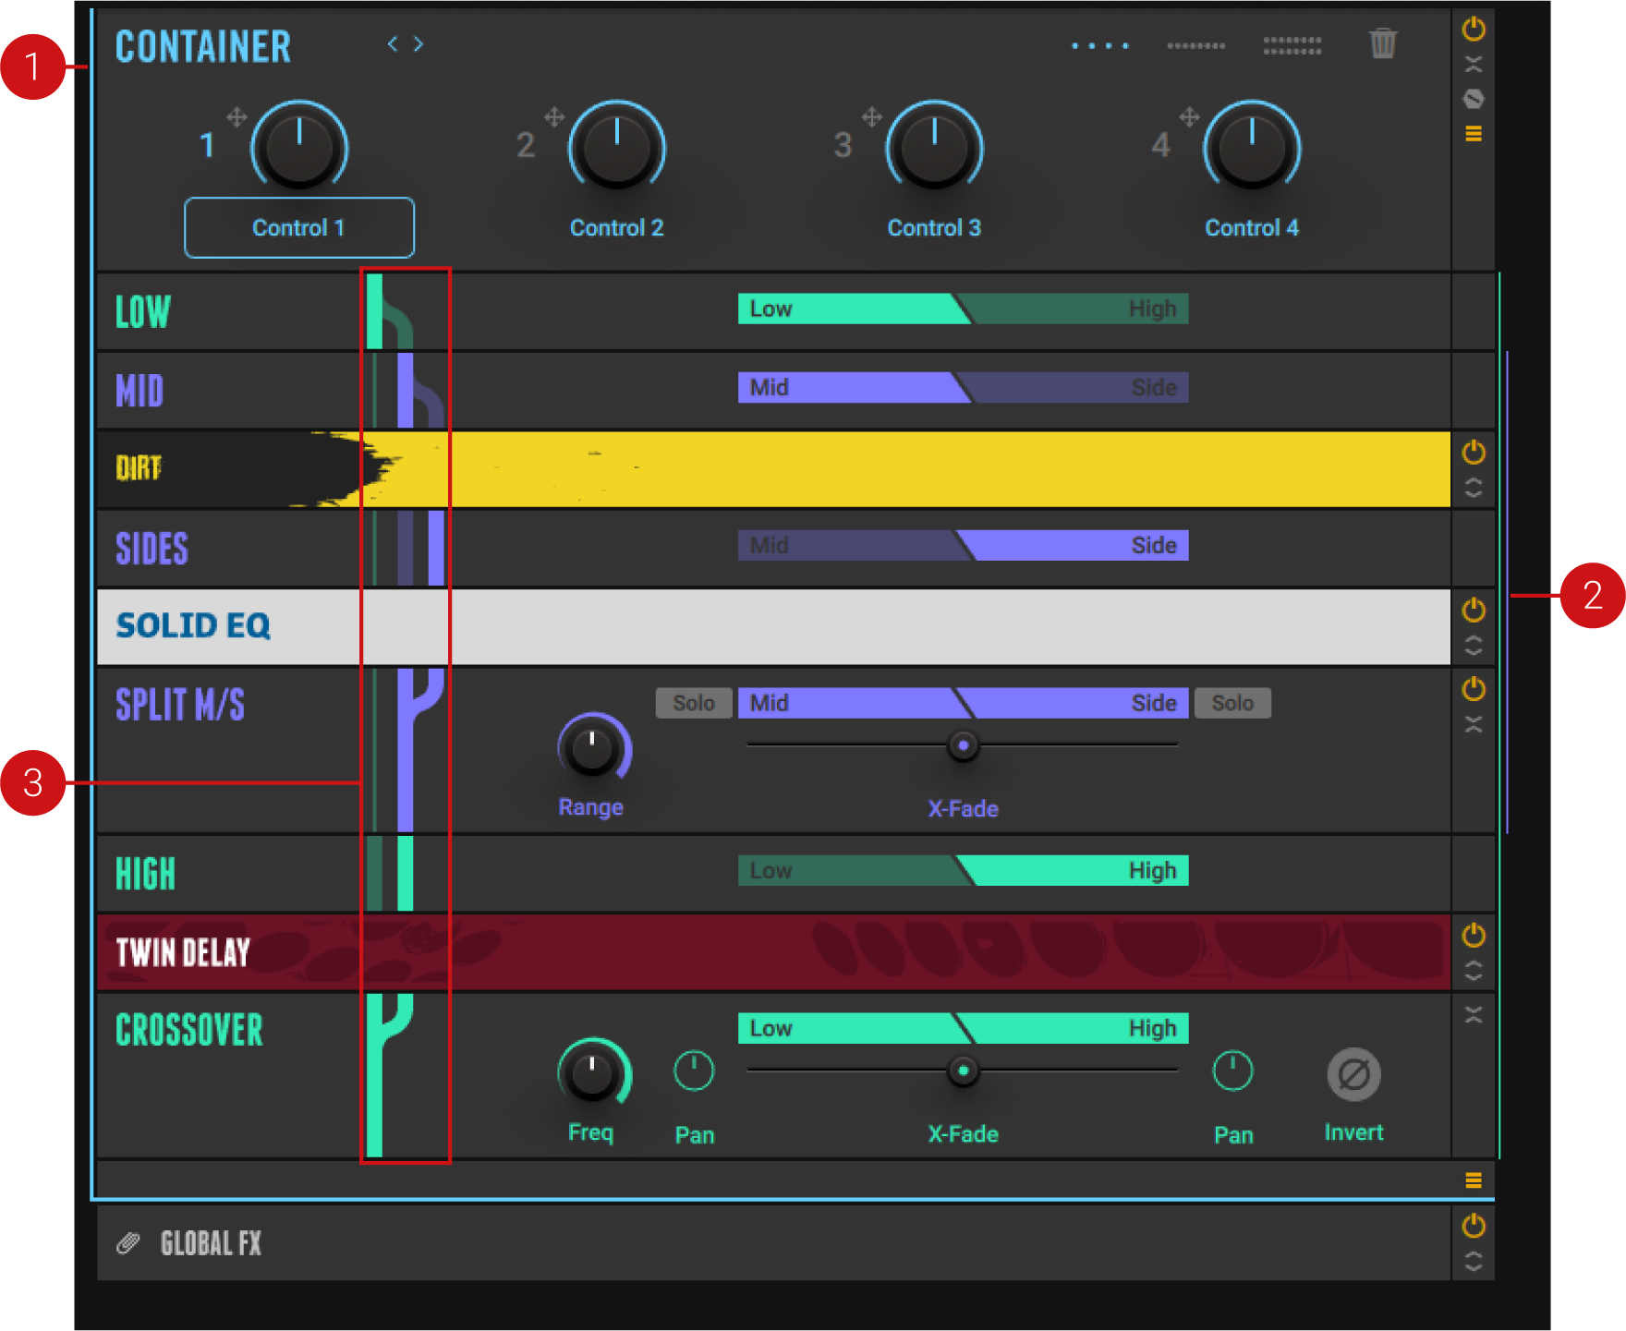This screenshot has width=1626, height=1331.
Task: Toggle power for Solid EQ
Action: [1474, 610]
